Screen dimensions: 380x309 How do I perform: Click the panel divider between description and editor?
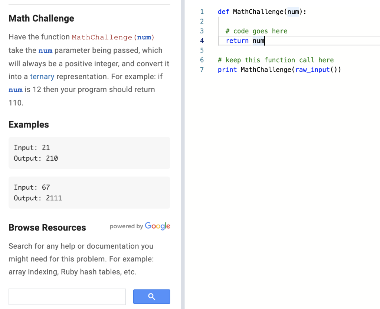pyautogui.click(x=183, y=155)
